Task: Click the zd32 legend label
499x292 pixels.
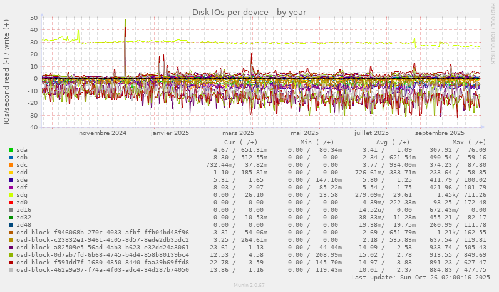Action: coord(24,218)
